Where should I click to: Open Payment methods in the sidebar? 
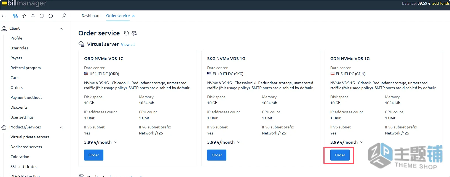(26, 97)
